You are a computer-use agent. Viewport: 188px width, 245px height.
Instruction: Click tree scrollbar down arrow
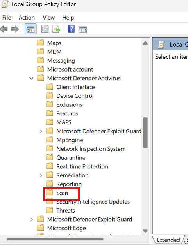[145, 231]
